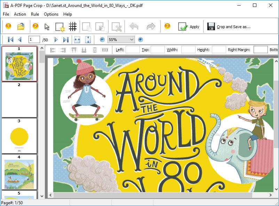Viewport: 279px width, 206px height.
Task: Click the thumbnail panel scrollbar thumb
Action: click(x=42, y=57)
